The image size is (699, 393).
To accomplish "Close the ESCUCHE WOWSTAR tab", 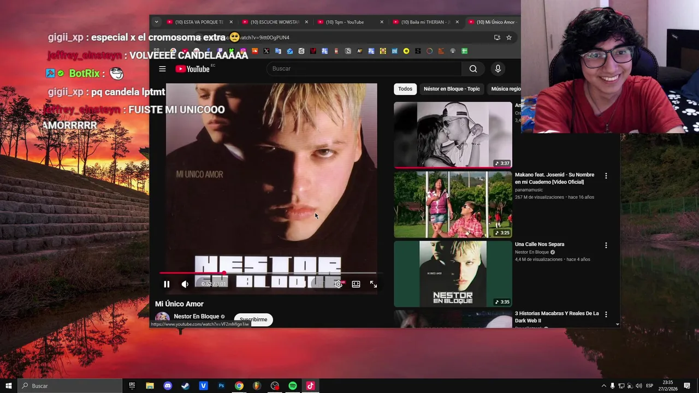I will coord(306,22).
